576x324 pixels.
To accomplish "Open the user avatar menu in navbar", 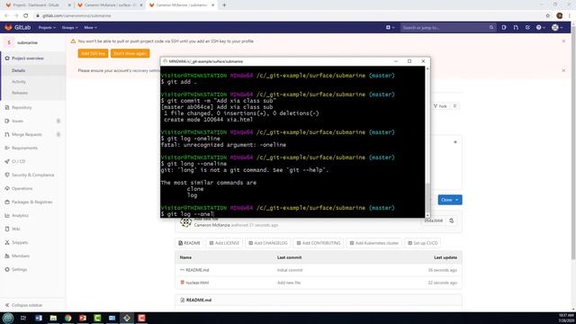I will 557,28.
